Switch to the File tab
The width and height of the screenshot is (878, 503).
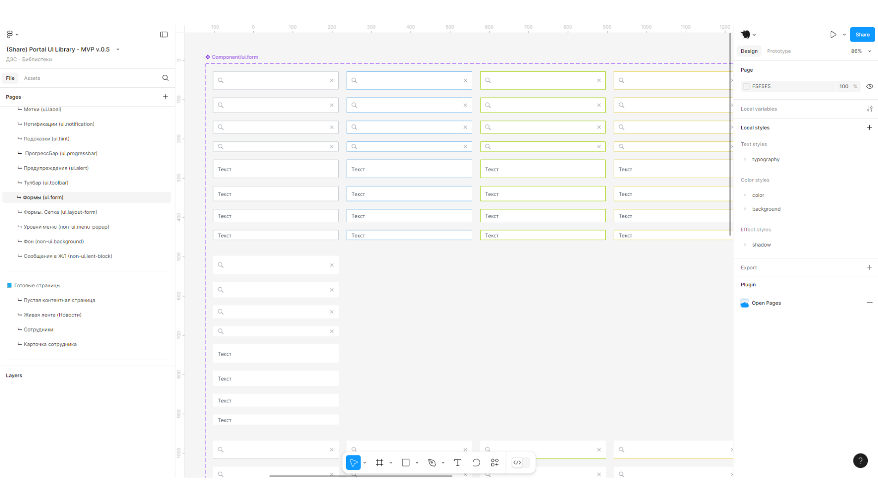(10, 78)
